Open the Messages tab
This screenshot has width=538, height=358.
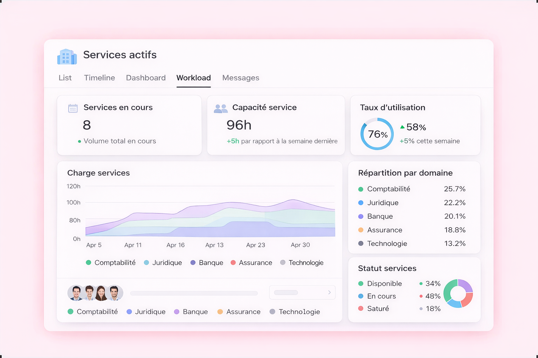(x=241, y=78)
